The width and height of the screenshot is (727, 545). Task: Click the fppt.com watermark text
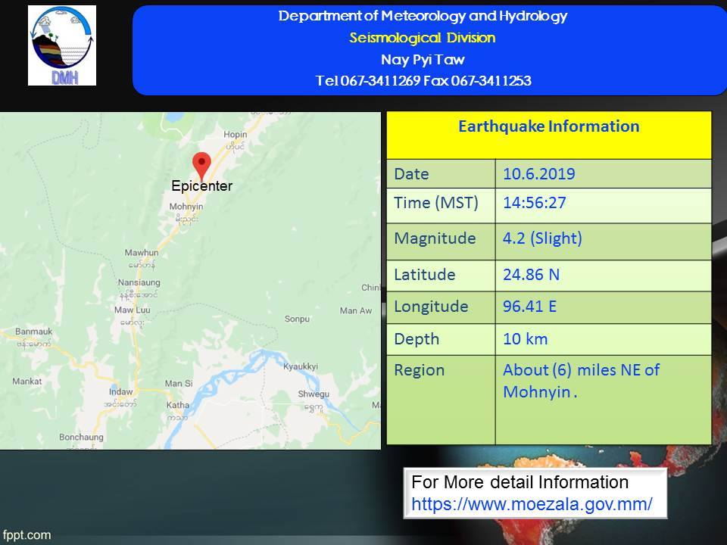click(x=27, y=534)
